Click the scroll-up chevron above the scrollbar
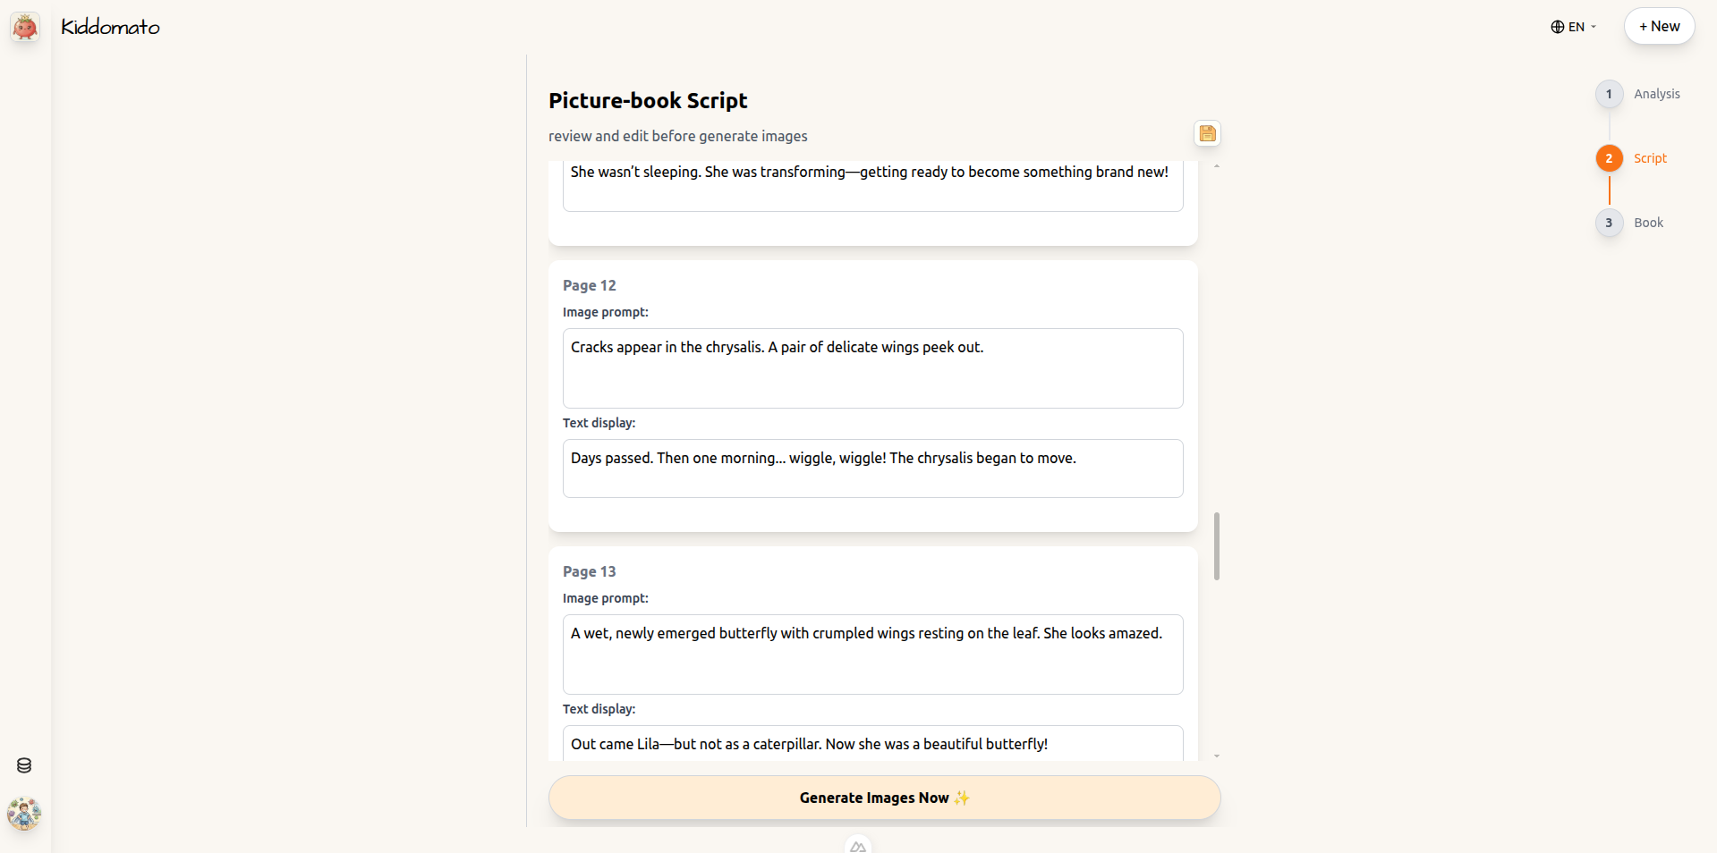This screenshot has height=853, width=1717. click(x=1216, y=165)
